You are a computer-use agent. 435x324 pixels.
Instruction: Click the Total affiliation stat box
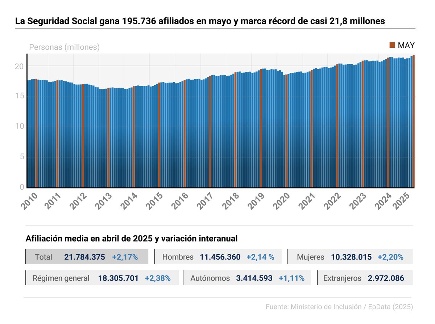[x=87, y=257]
